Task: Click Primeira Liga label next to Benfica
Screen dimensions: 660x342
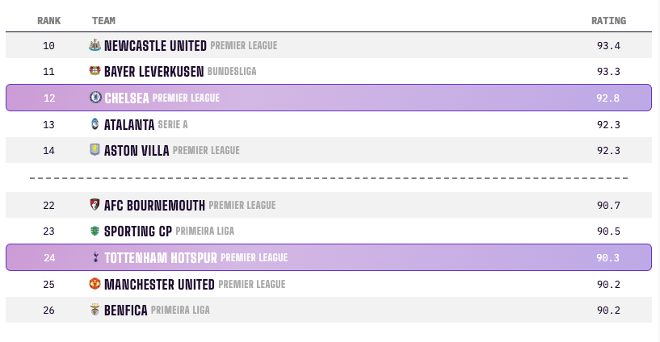Action: point(180,310)
